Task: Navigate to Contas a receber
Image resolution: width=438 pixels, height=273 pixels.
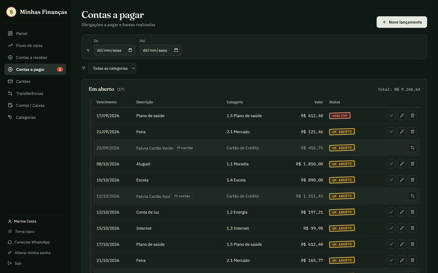Action: (35, 57)
